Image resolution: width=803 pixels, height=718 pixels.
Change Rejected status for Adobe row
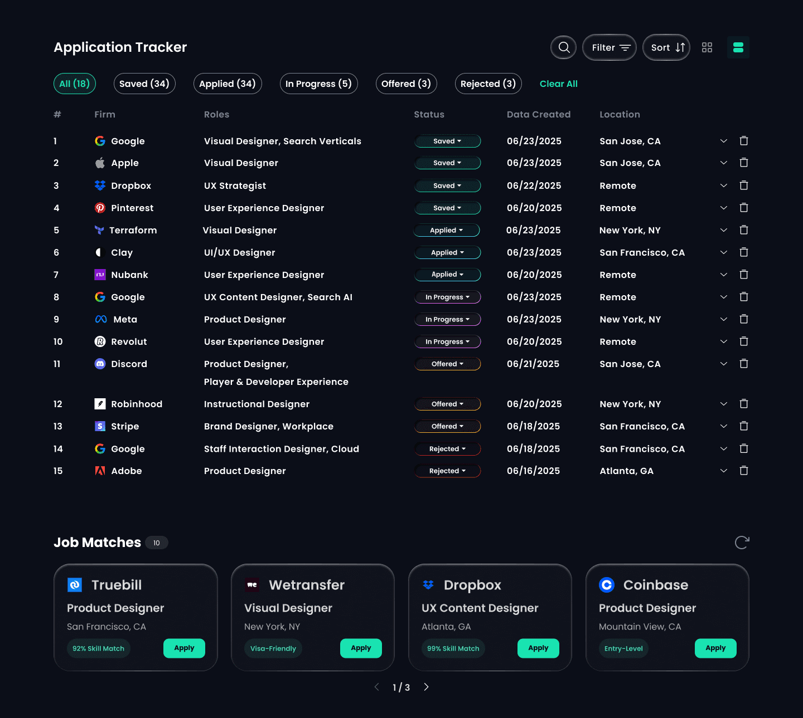click(x=447, y=471)
